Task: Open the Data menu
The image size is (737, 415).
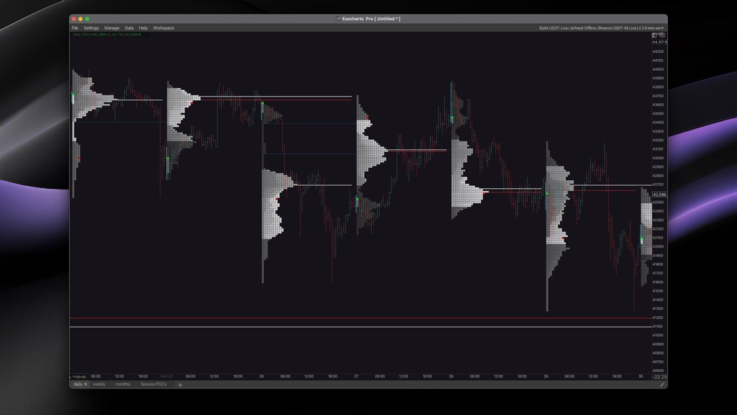Action: (129, 27)
